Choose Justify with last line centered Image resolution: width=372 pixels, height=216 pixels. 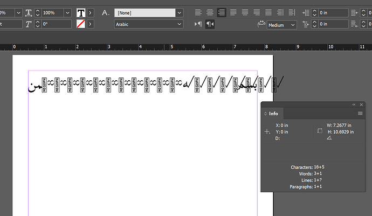coord(245,12)
